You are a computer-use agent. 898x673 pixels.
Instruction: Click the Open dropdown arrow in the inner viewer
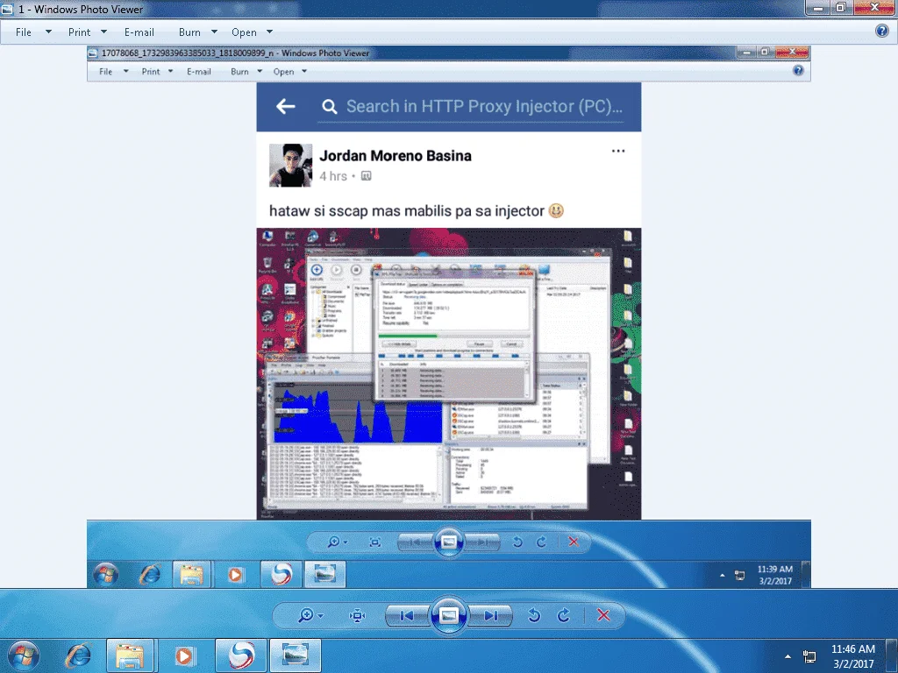tap(304, 72)
